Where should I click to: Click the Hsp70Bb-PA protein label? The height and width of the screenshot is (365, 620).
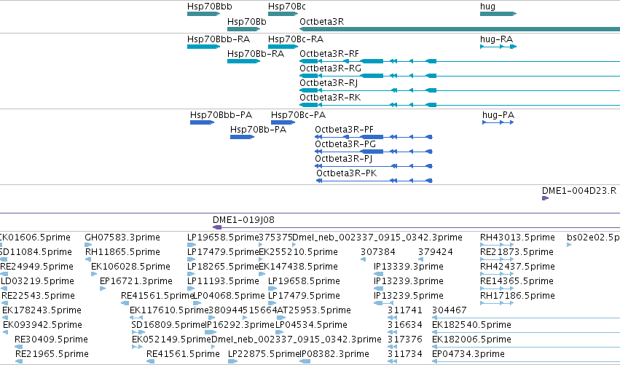point(258,130)
